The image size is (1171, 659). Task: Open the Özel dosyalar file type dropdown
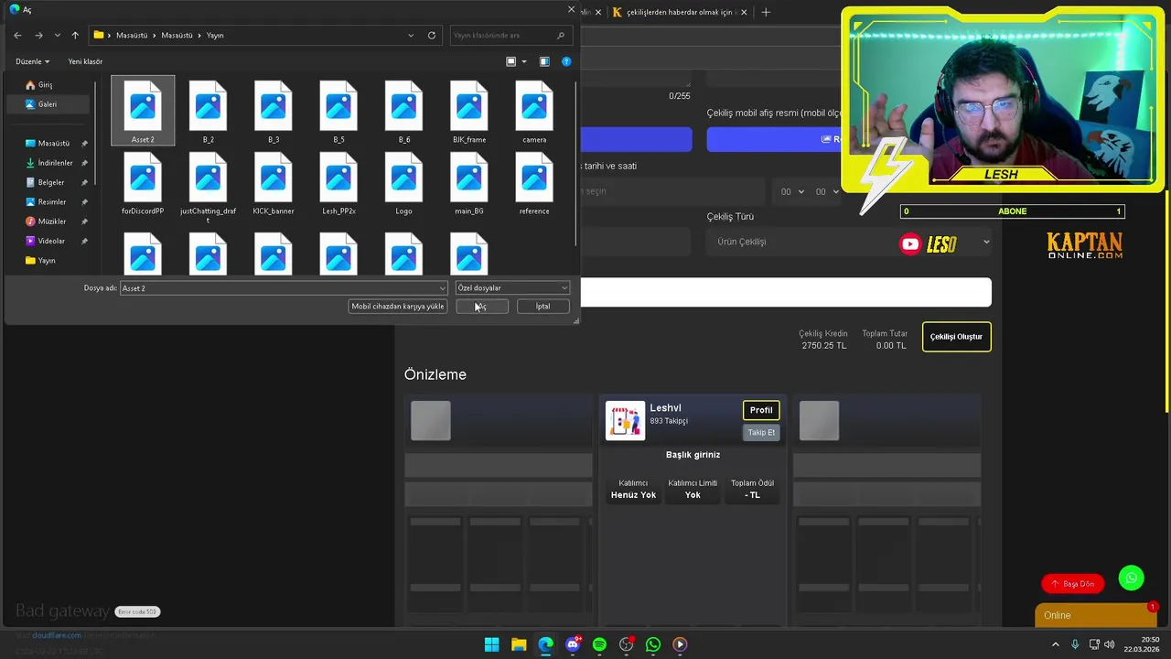pos(512,288)
